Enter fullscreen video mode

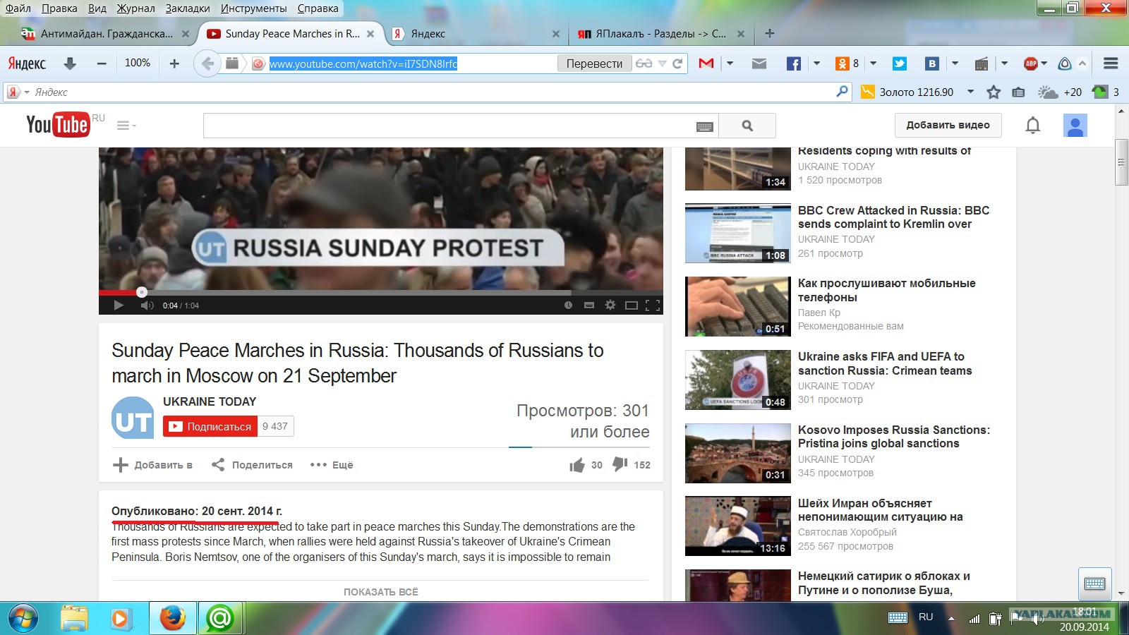coord(653,305)
